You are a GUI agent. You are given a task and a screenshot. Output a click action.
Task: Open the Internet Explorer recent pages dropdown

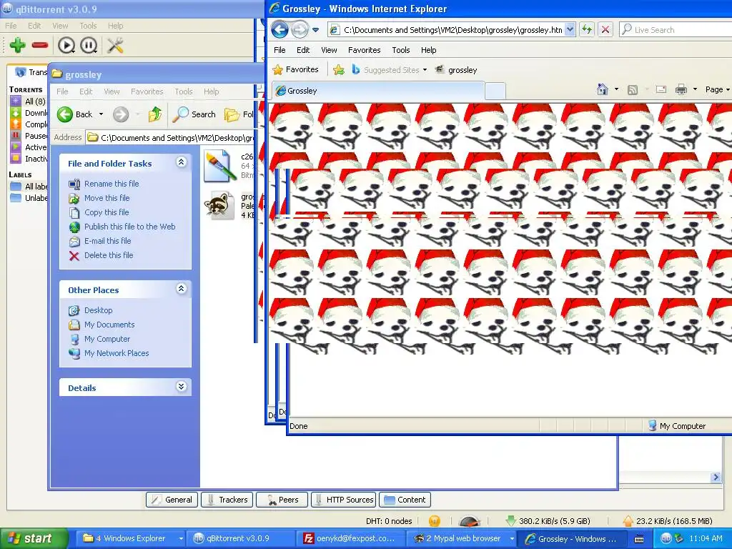tap(315, 30)
